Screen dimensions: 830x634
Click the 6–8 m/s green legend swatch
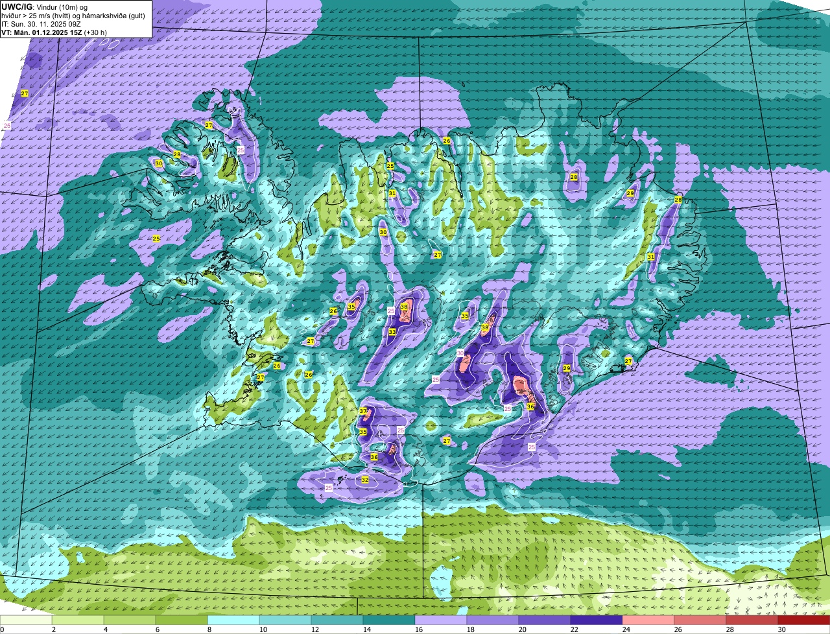pyautogui.click(x=182, y=620)
